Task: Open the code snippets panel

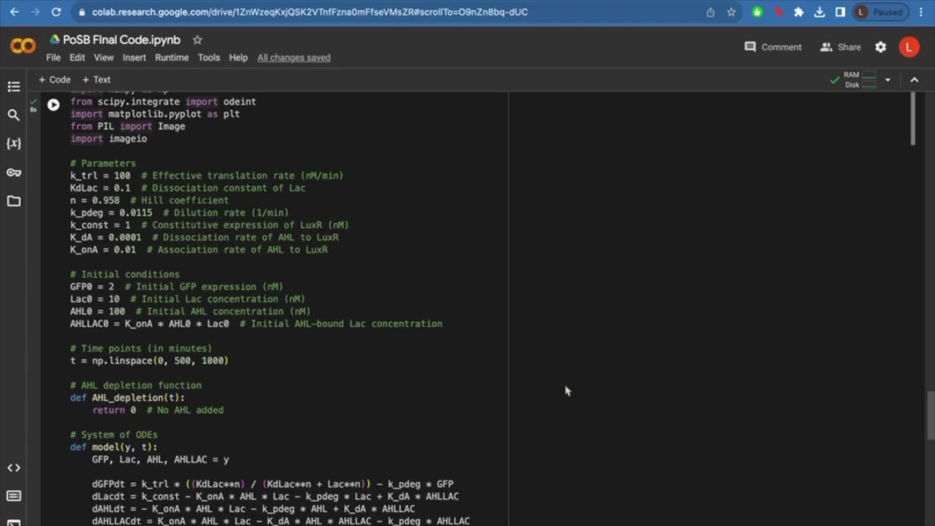Action: [14, 468]
